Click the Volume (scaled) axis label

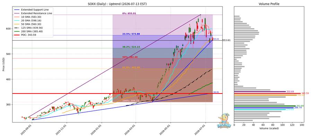[269, 128]
